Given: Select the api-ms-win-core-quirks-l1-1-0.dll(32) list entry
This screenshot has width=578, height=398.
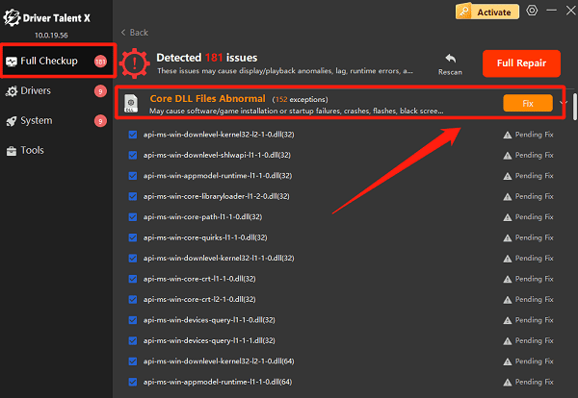Looking at the screenshot, I should (199, 237).
